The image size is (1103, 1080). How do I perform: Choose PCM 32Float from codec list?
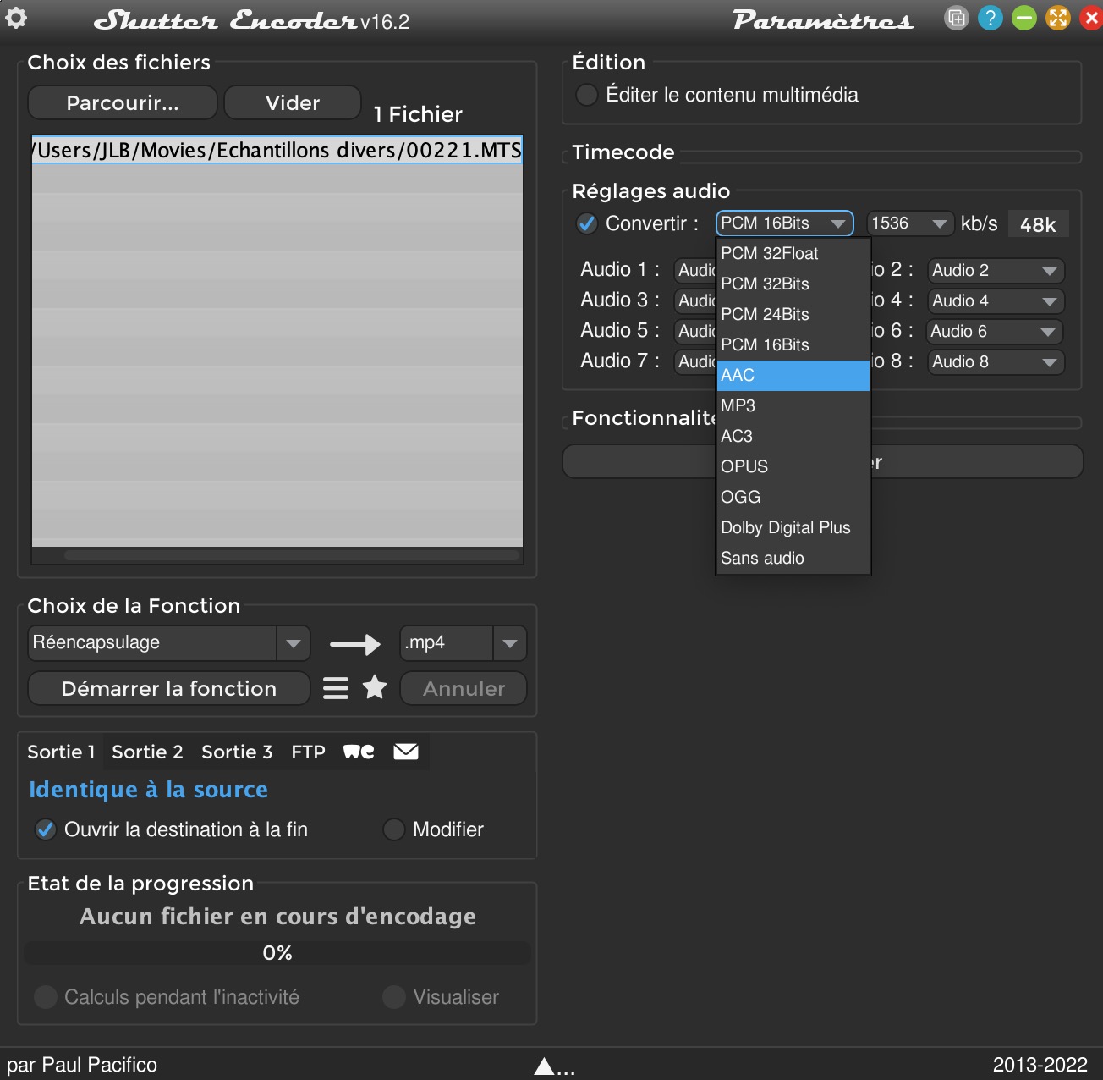tap(793, 254)
